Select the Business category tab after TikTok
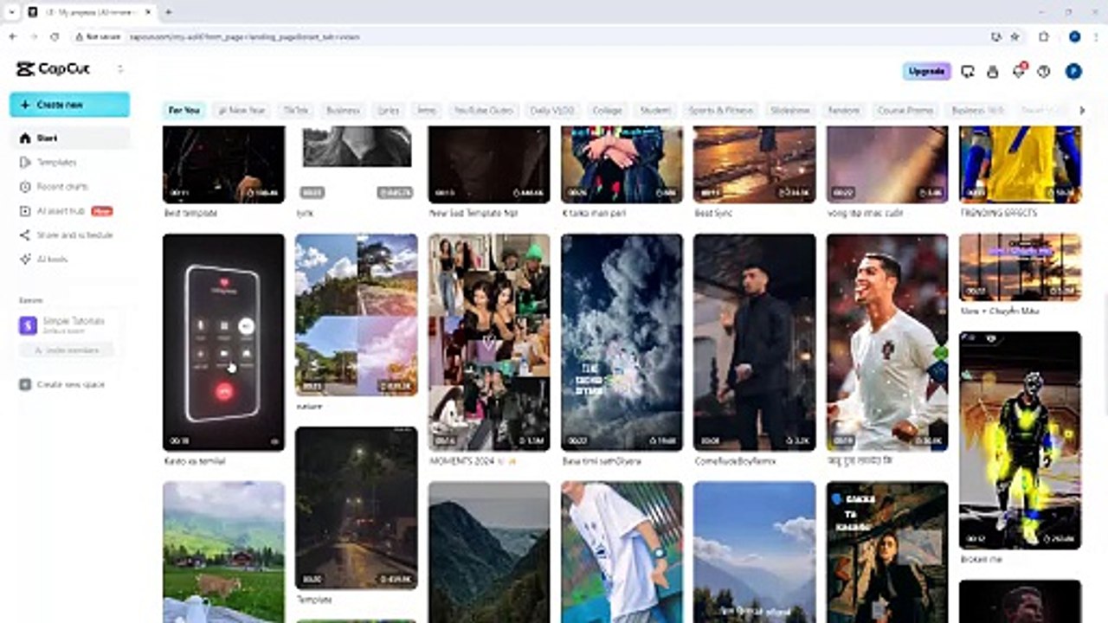This screenshot has width=1108, height=623. pos(343,110)
